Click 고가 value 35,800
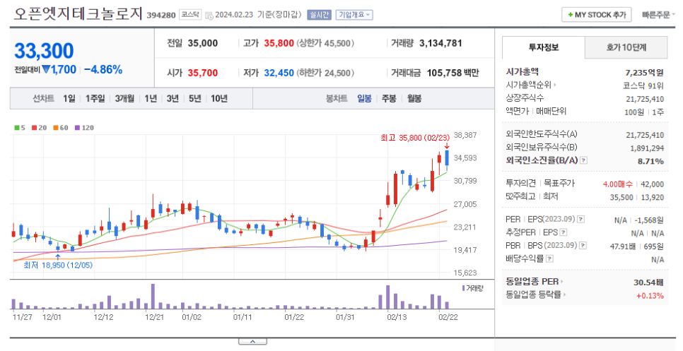Screen dimensions: 683x351 pos(279,44)
